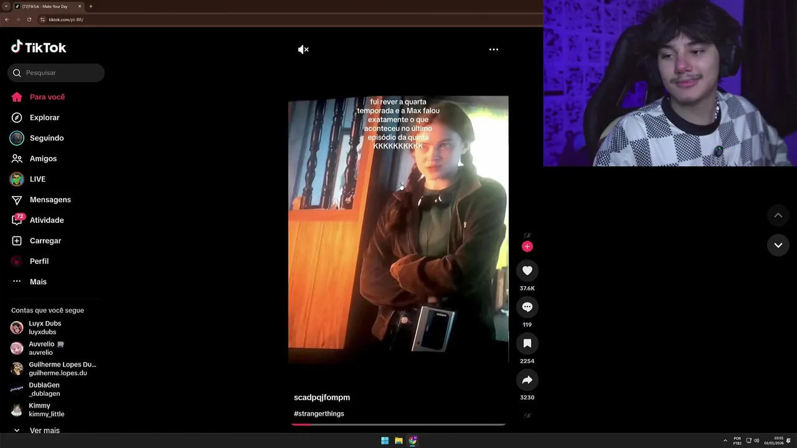Open File Explorer from the taskbar
797x448 pixels.
pos(398,441)
